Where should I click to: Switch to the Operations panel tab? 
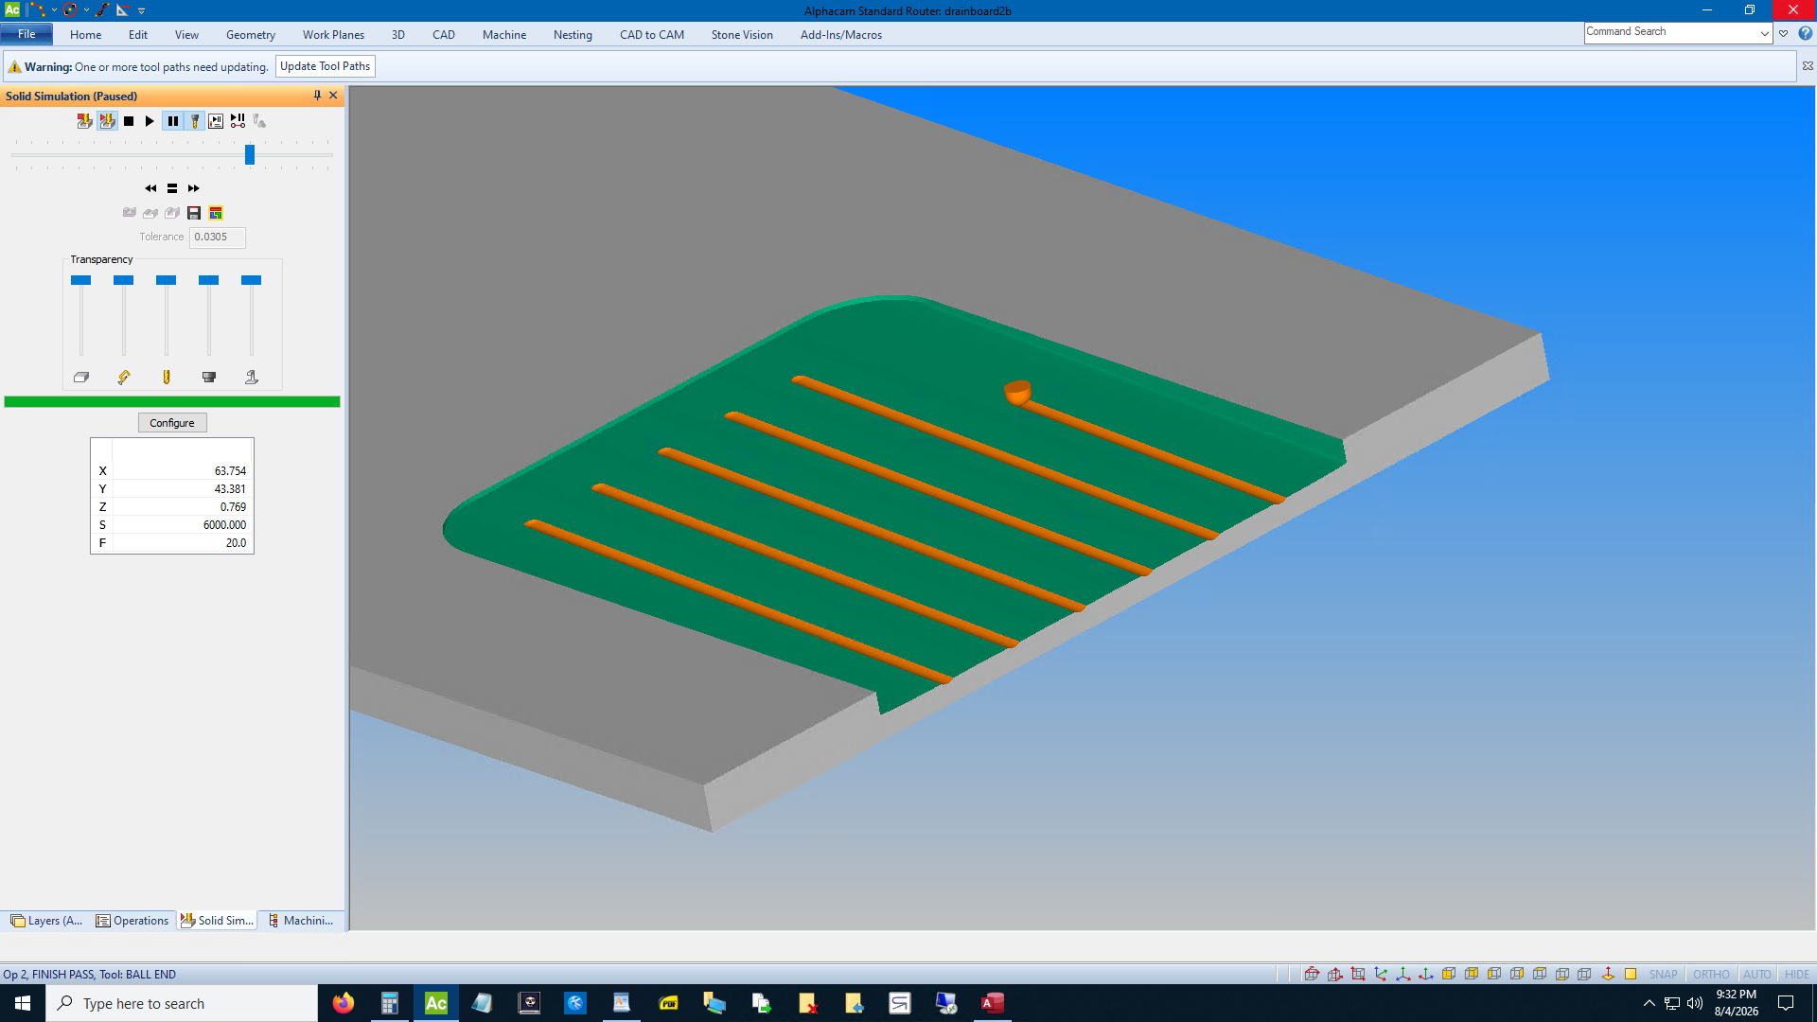[132, 921]
